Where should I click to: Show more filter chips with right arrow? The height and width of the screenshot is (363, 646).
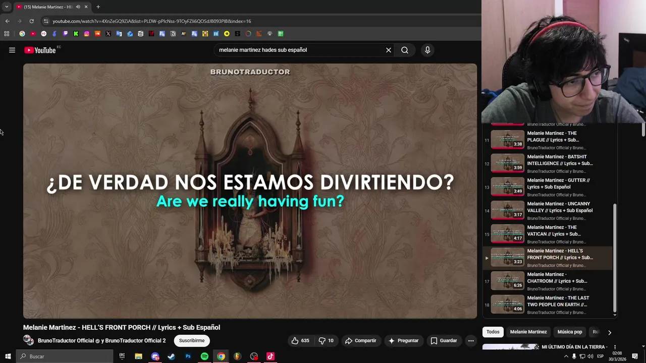(609, 332)
